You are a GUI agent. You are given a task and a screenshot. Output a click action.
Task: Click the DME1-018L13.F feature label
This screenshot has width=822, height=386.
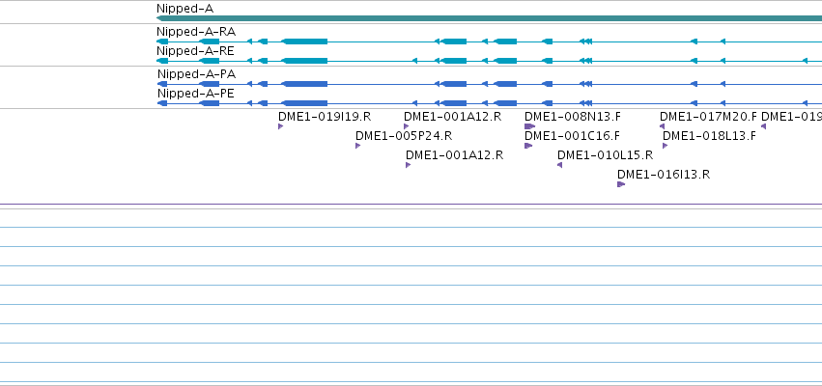pyautogui.click(x=709, y=136)
